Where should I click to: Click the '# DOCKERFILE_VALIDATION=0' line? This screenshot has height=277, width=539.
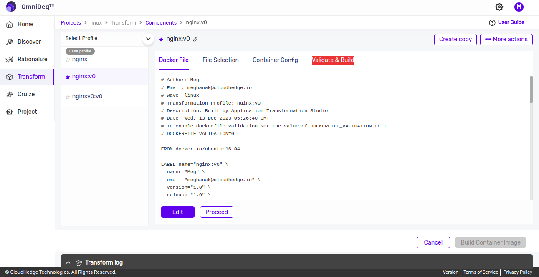pyautogui.click(x=197, y=134)
